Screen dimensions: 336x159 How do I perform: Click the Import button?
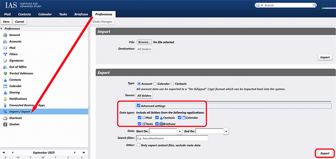pyautogui.click(x=325, y=57)
